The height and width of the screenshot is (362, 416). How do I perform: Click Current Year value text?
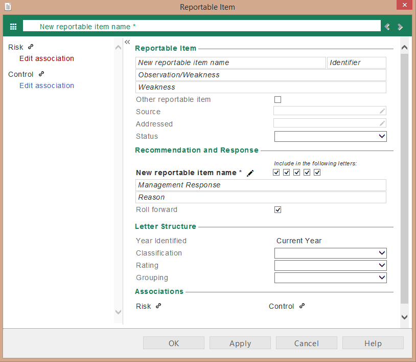(299, 241)
